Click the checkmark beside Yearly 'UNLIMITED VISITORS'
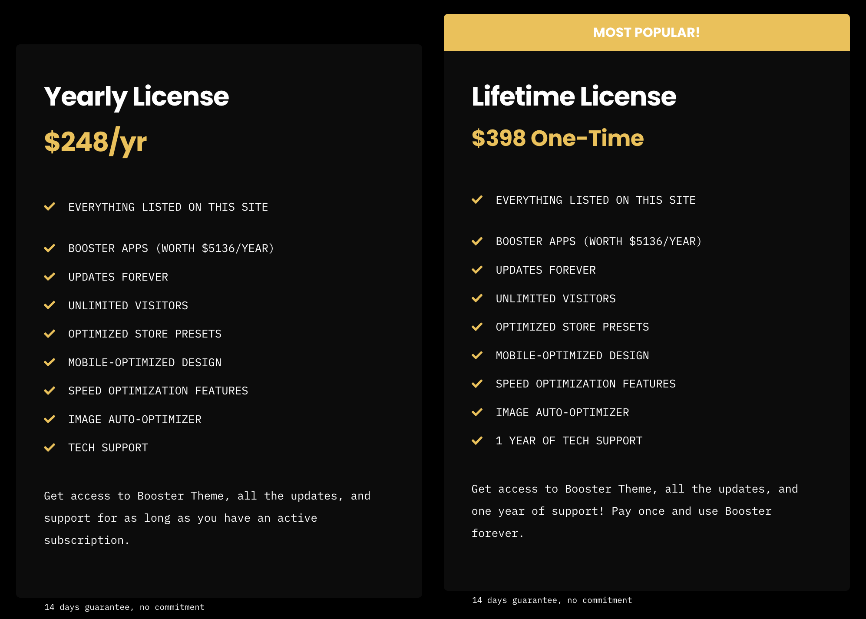This screenshot has width=866, height=619. pos(50,305)
